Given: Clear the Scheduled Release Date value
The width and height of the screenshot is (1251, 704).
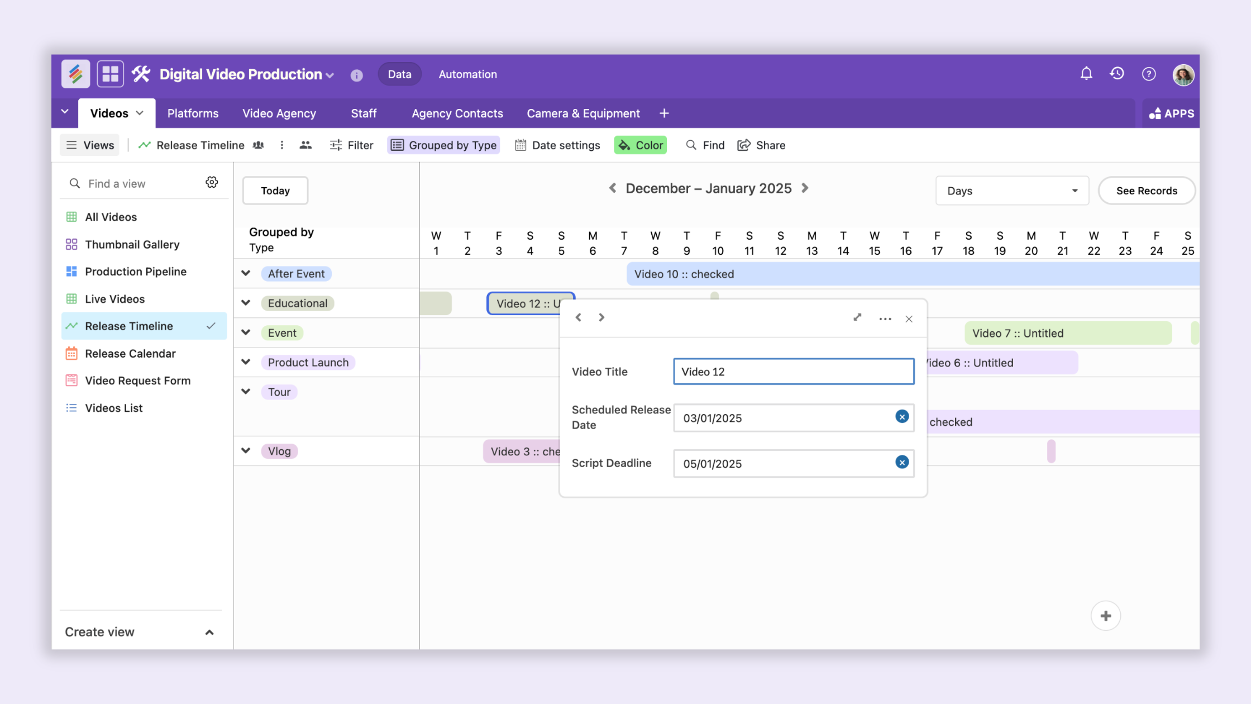Looking at the screenshot, I should pyautogui.click(x=902, y=417).
